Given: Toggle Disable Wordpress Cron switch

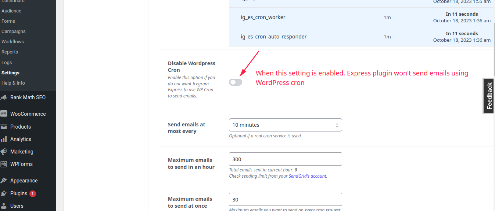Looking at the screenshot, I should 236,82.
